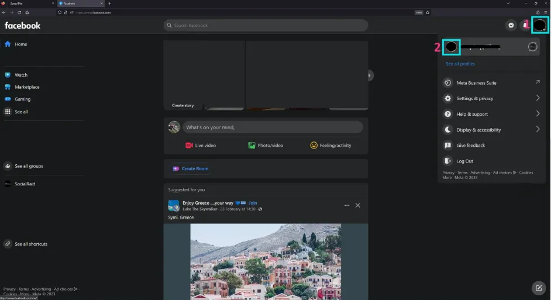The image size is (551, 300).
Task: Click the Terms link in the sidebar footer
Action: tap(23, 289)
